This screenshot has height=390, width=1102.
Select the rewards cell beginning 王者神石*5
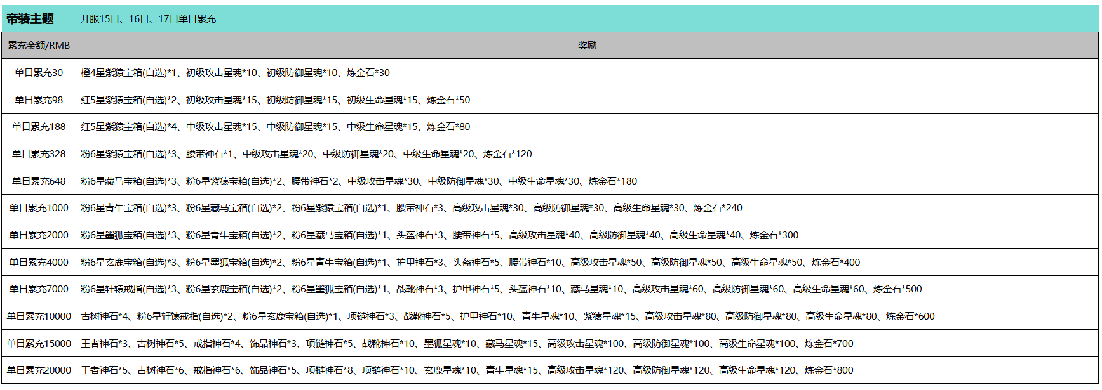click(467, 370)
